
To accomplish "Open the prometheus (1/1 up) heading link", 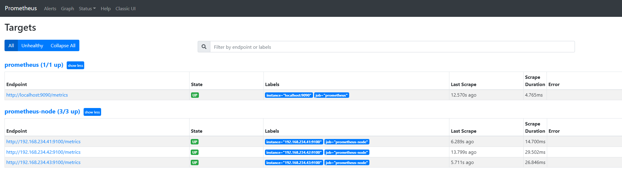I will (x=34, y=65).
